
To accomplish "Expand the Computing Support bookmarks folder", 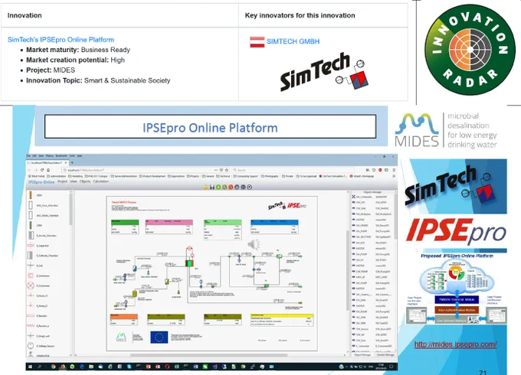I will 245,176.
